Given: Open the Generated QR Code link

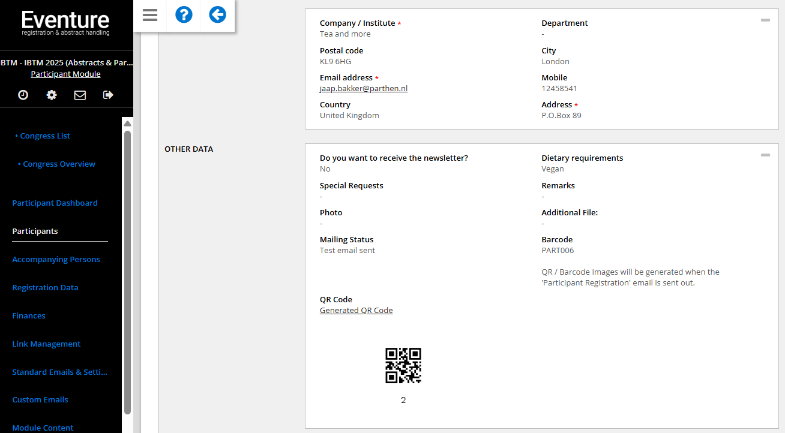Looking at the screenshot, I should (356, 311).
